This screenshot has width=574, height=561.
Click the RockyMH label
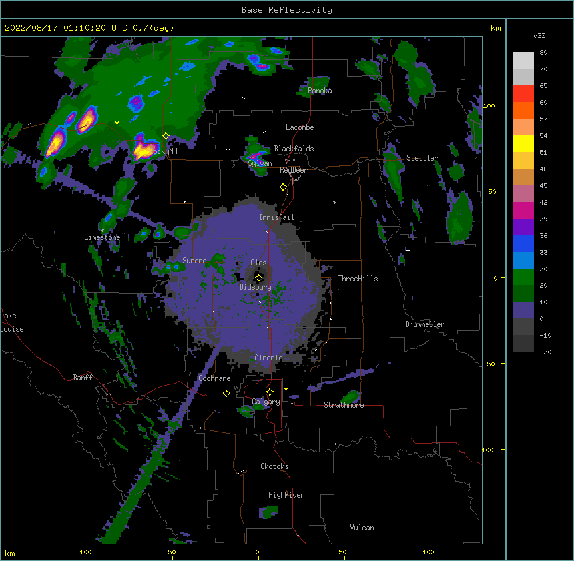pos(164,151)
